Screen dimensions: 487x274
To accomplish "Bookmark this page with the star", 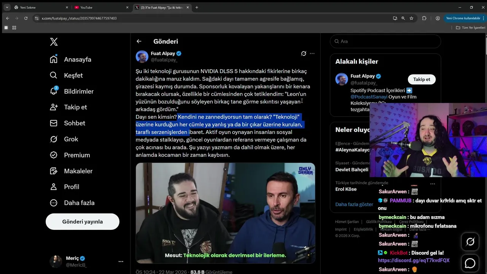I will [411, 18].
